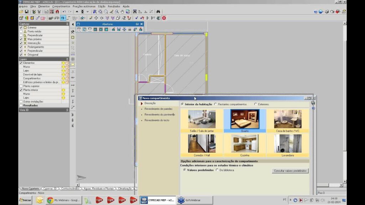This screenshot has width=365, height=205.
Task: Toggle the Planta superior layer checkbox
Action: tap(21, 86)
